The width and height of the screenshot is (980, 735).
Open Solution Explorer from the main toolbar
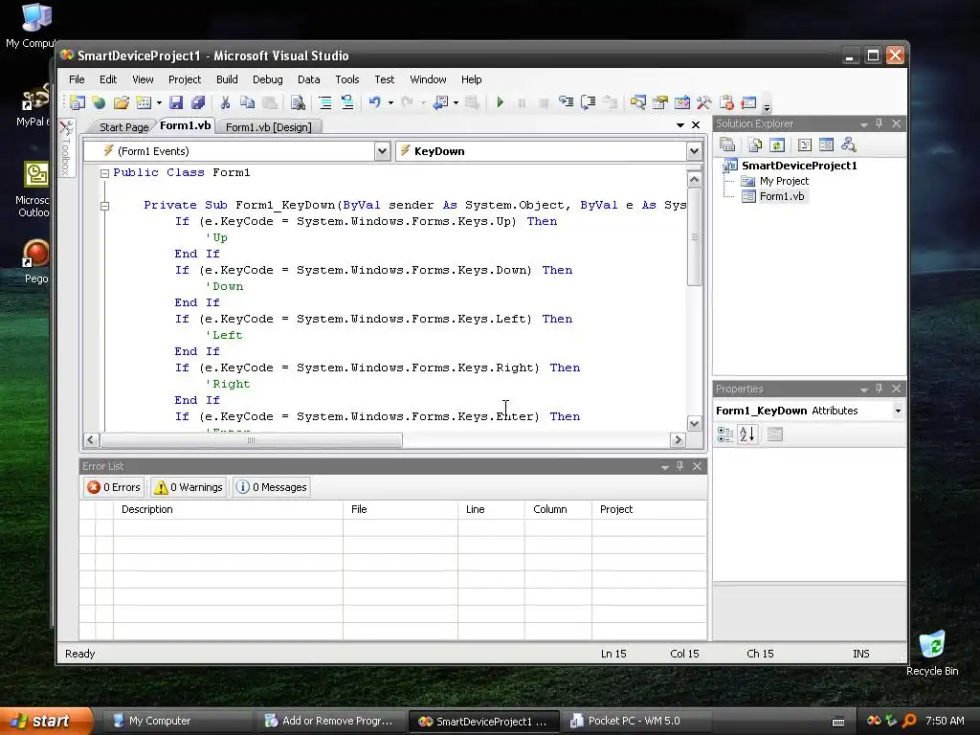[638, 102]
